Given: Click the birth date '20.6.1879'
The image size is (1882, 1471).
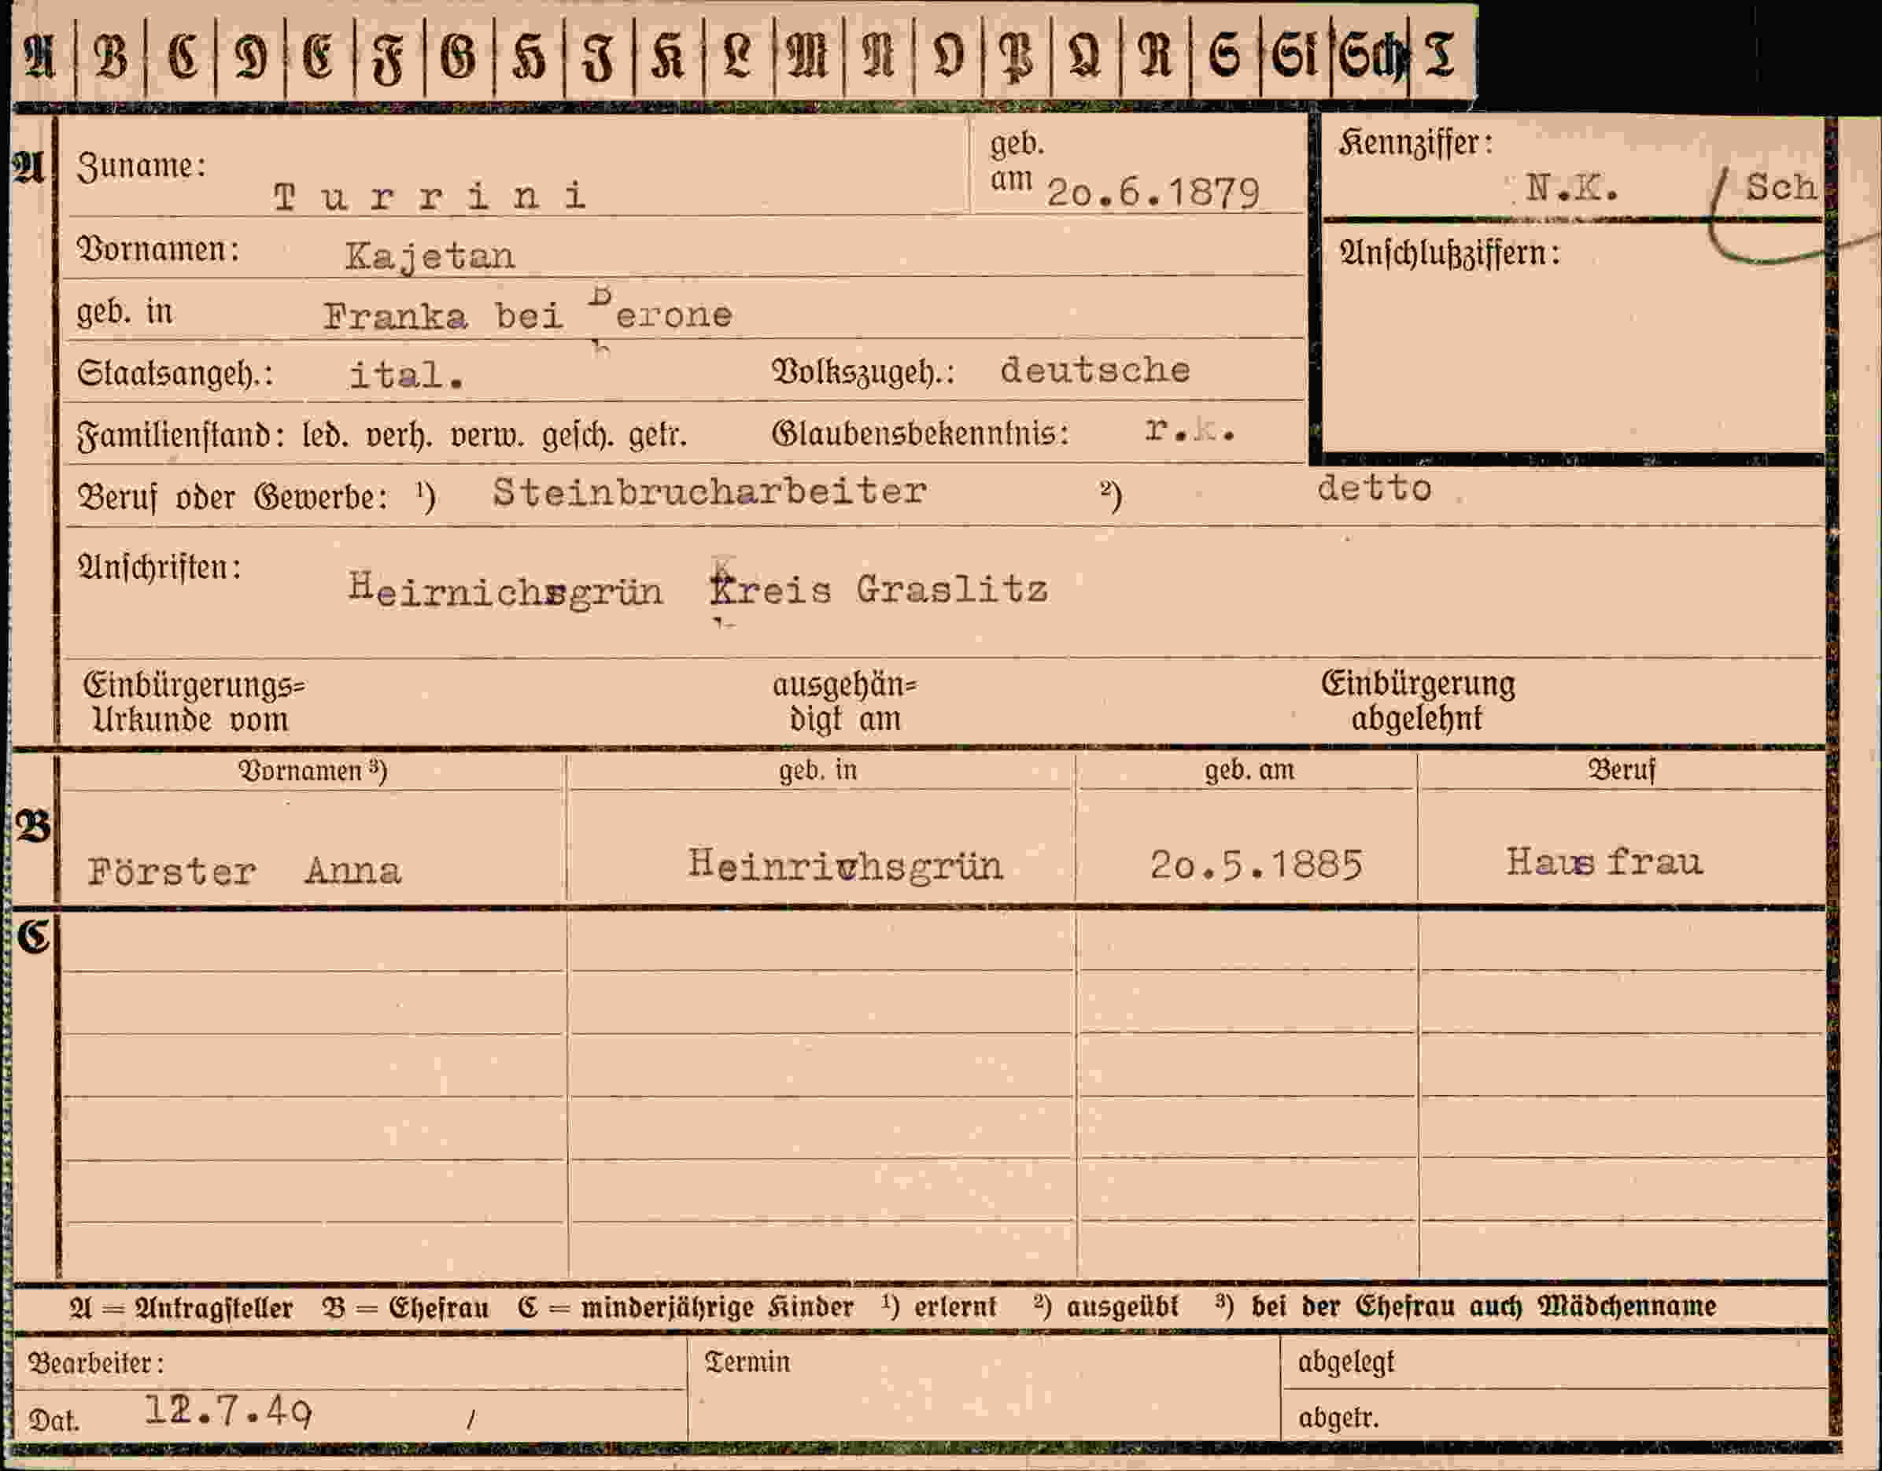Looking at the screenshot, I should point(1153,193).
